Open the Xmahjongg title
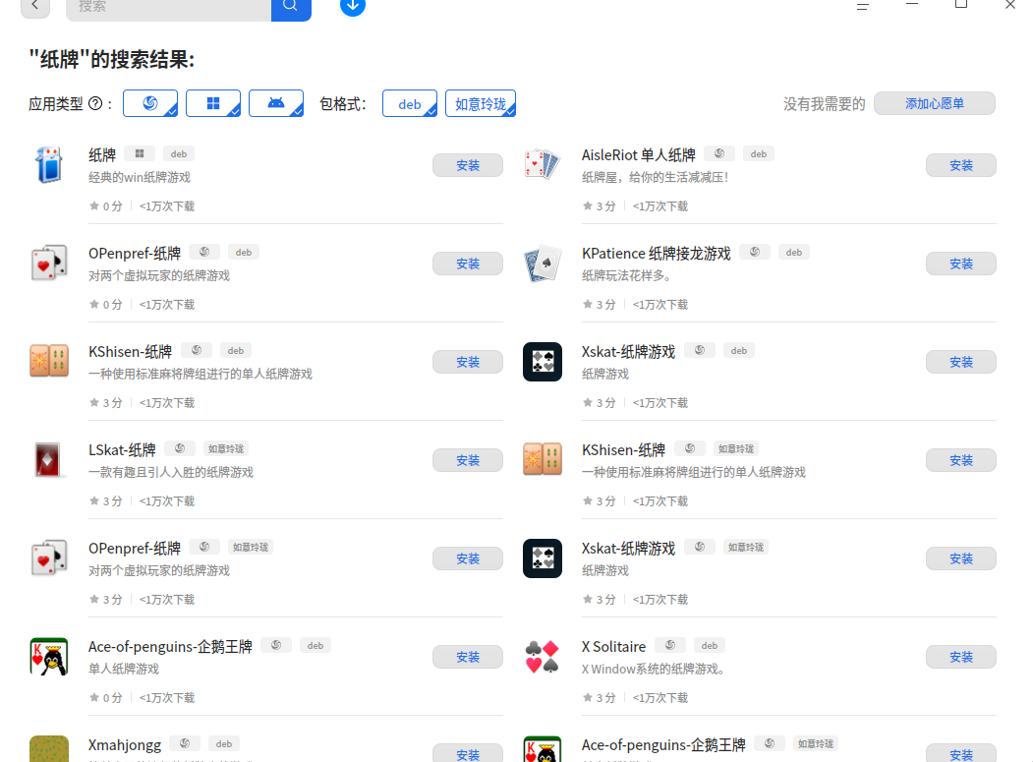The height and width of the screenshot is (762, 1033). 125,745
